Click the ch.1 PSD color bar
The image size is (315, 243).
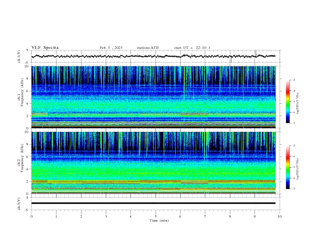(x=288, y=102)
